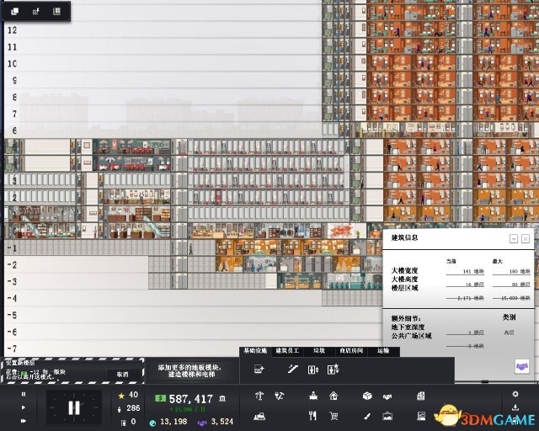The height and width of the screenshot is (431, 539).
Task: Close the 建筑信息 panel
Action: point(526,239)
